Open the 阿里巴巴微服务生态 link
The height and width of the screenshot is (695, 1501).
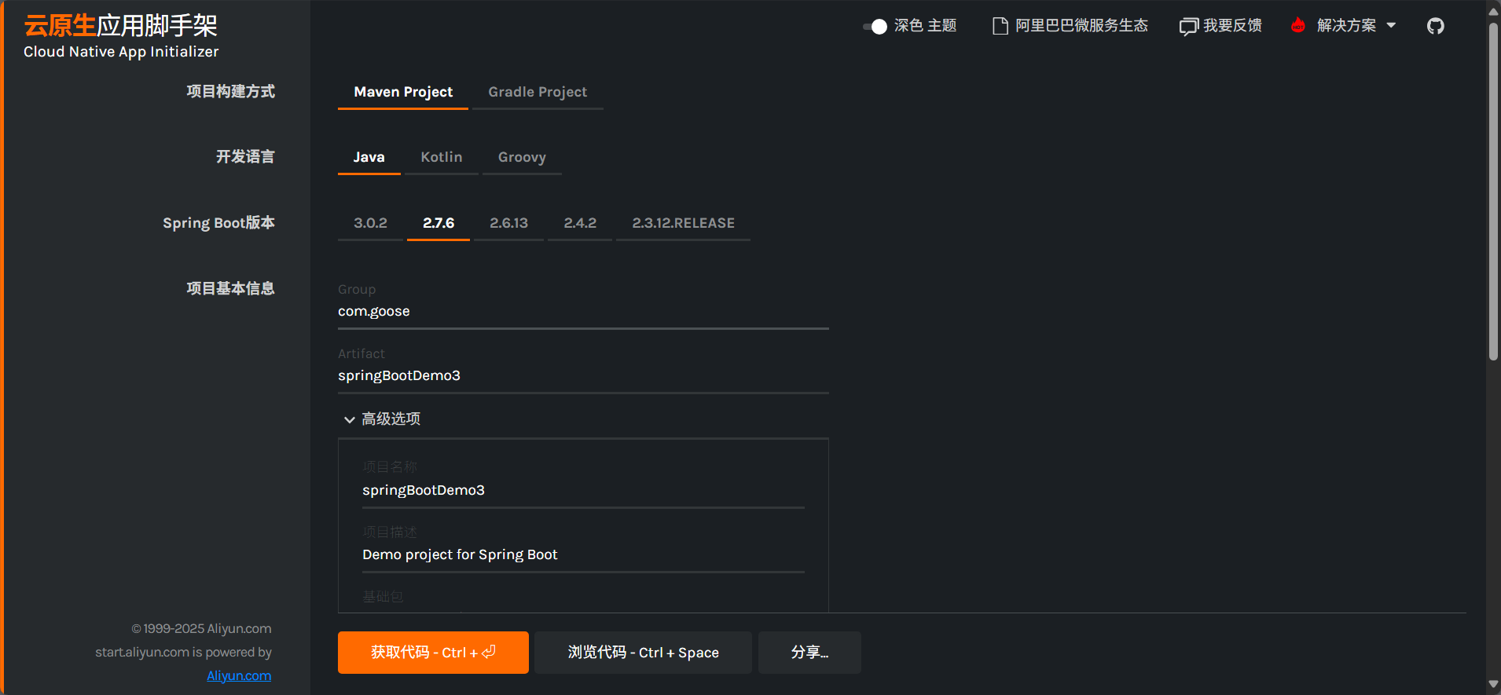pyautogui.click(x=1081, y=26)
